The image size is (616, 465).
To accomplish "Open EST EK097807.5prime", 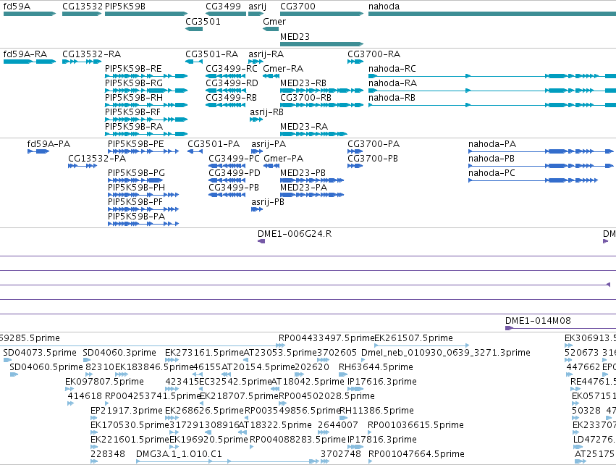I will [104, 382].
